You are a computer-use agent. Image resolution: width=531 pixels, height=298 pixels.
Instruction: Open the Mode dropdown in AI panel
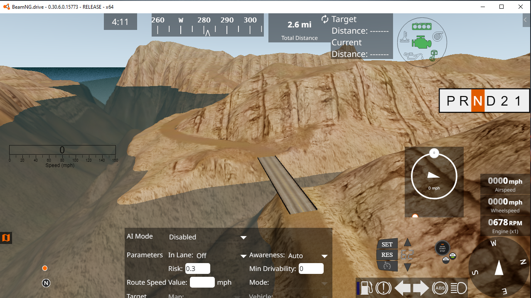(300, 283)
